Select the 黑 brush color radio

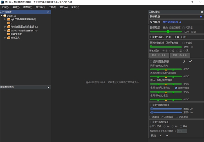coord(184,51)
